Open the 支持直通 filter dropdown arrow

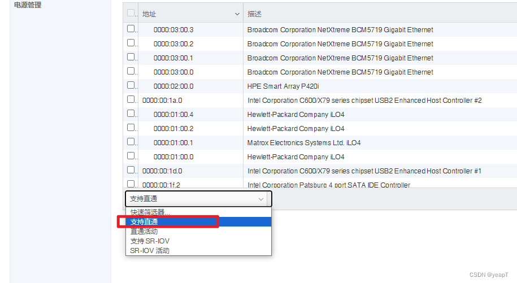261,199
